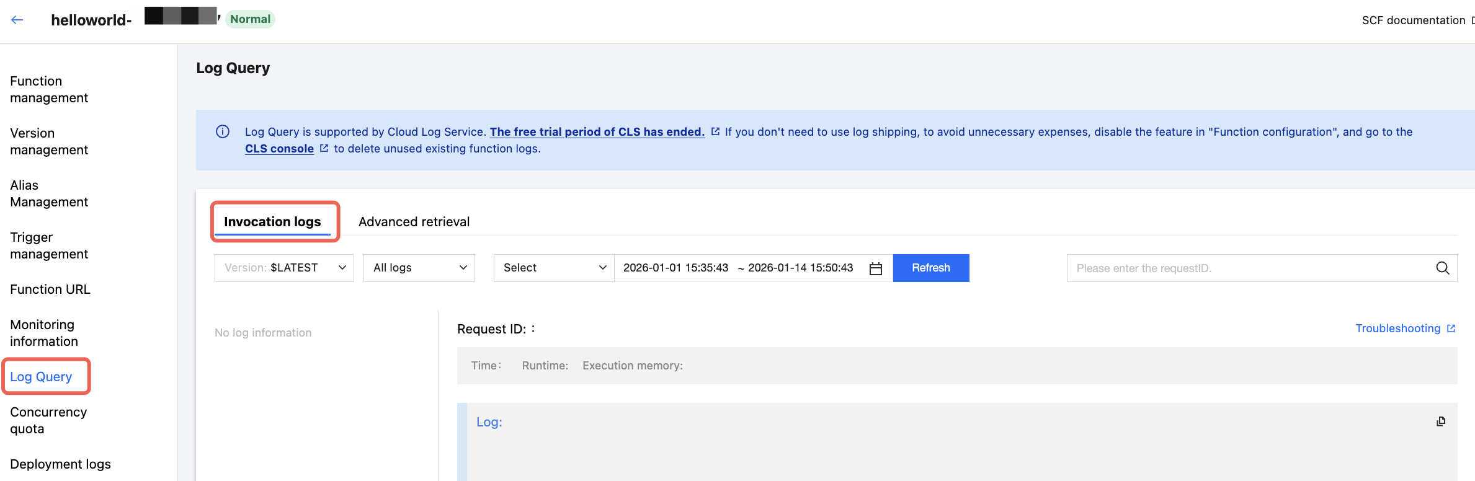The height and width of the screenshot is (481, 1475).
Task: Open the Select time range dropdown
Action: click(x=554, y=268)
